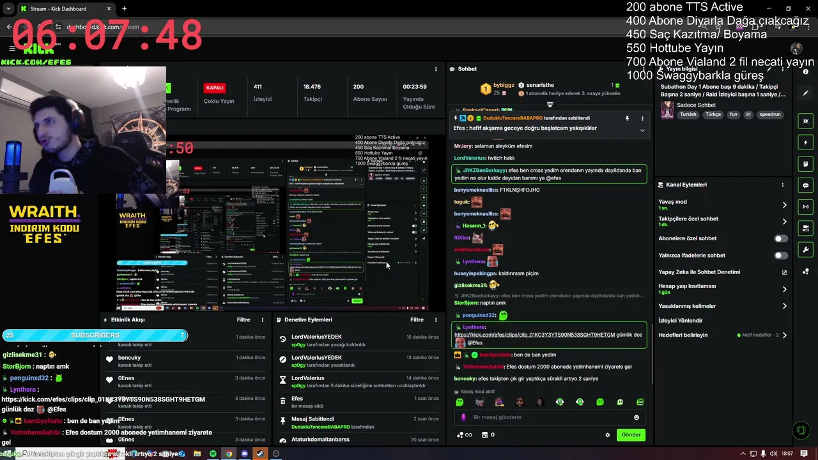Click the Gönder send button

[x=631, y=435]
